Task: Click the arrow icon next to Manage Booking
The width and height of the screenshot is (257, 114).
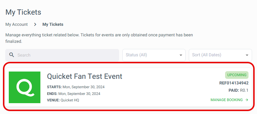Action: [x=247, y=100]
